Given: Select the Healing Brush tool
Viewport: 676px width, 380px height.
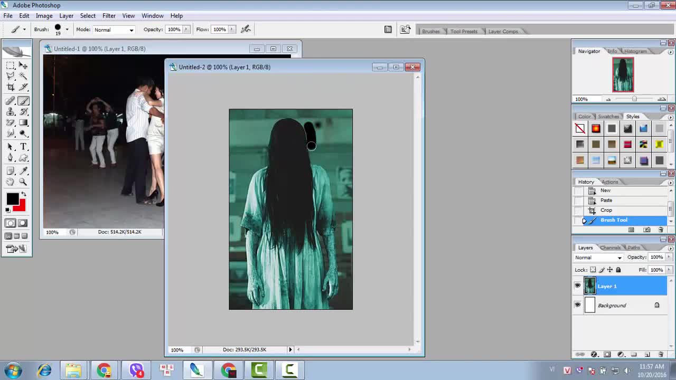Looking at the screenshot, I should pyautogui.click(x=11, y=101).
